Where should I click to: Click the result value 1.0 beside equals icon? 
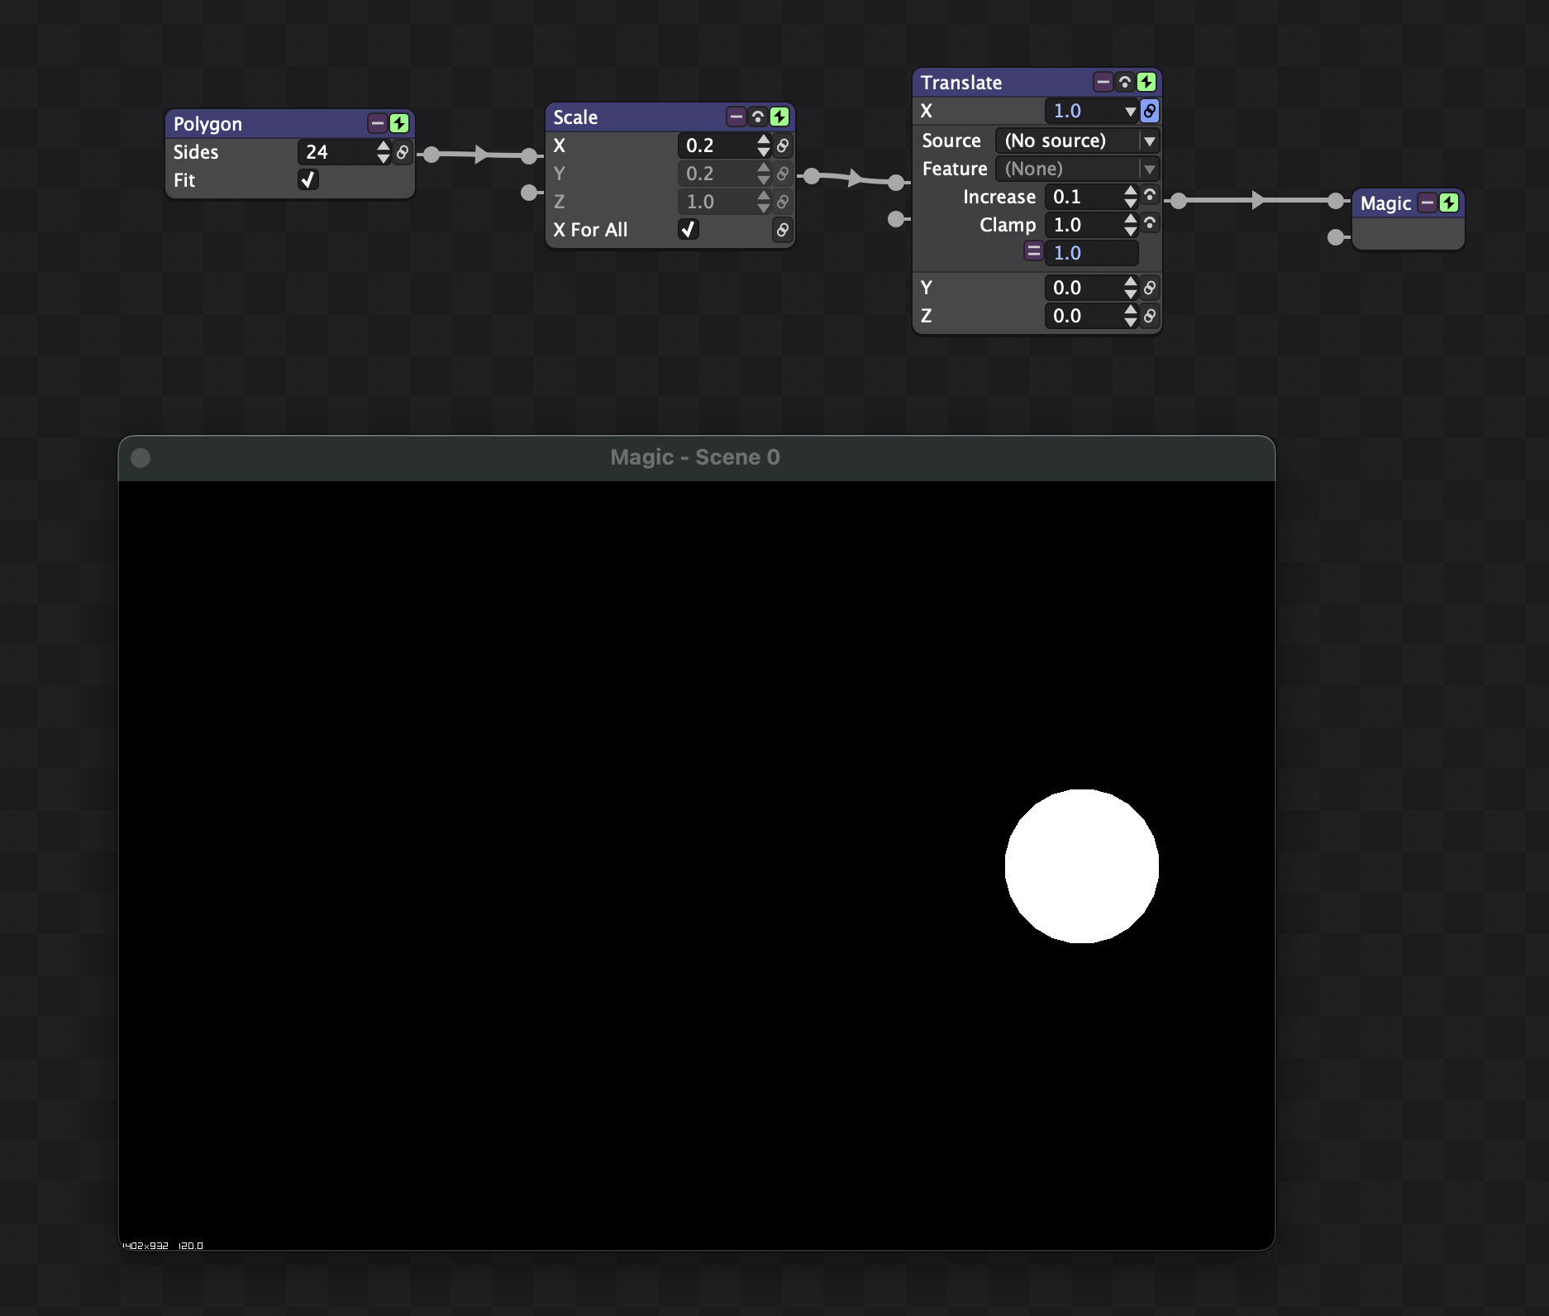pos(1091,253)
